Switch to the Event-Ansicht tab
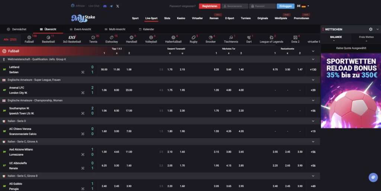 (80, 29)
